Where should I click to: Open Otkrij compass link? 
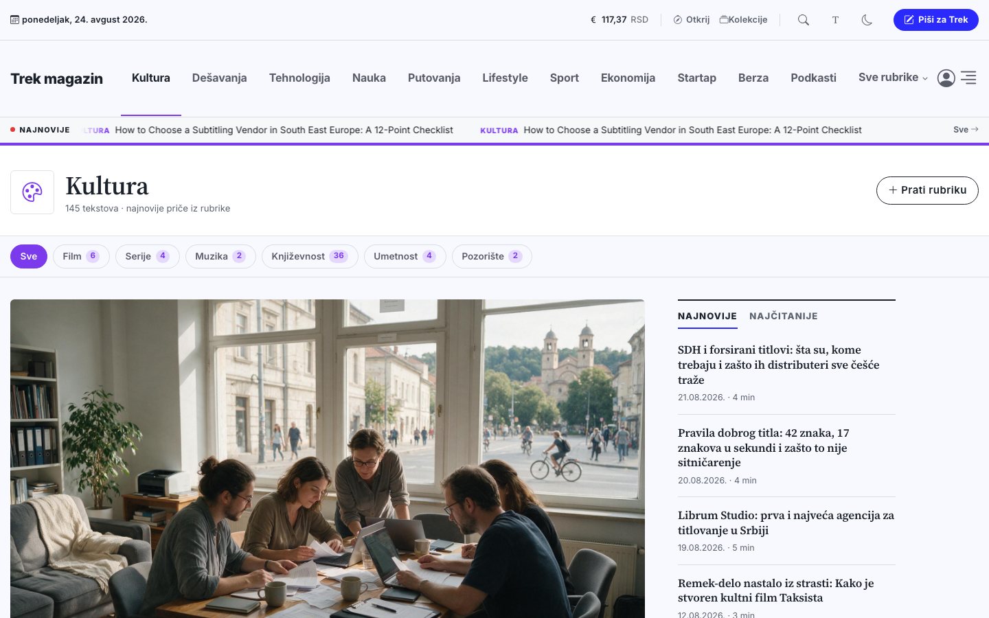tap(692, 20)
